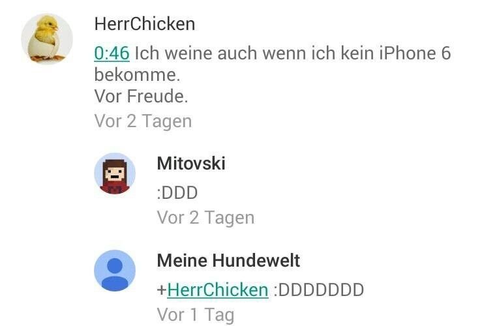The image size is (497, 326).
Task: Tap the 'Vor 1 Tag' time label
Action: [x=196, y=315]
